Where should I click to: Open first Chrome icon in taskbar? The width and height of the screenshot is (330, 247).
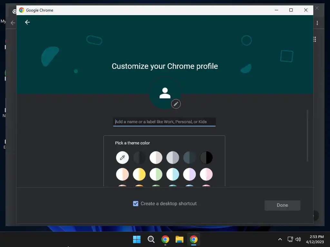click(165, 239)
